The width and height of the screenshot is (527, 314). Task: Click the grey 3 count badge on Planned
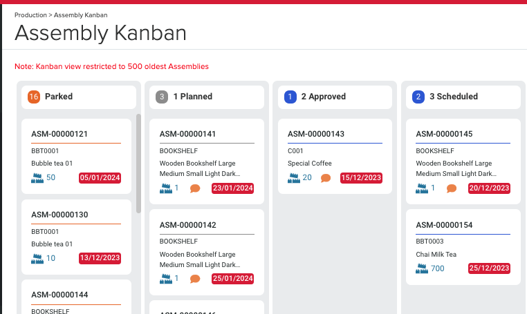(162, 97)
